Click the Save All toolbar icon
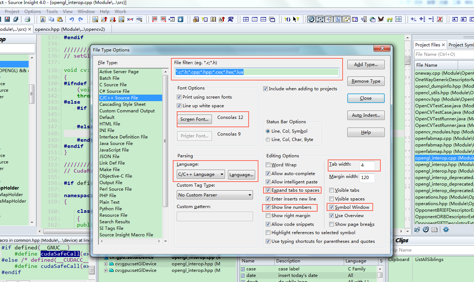 16,19
